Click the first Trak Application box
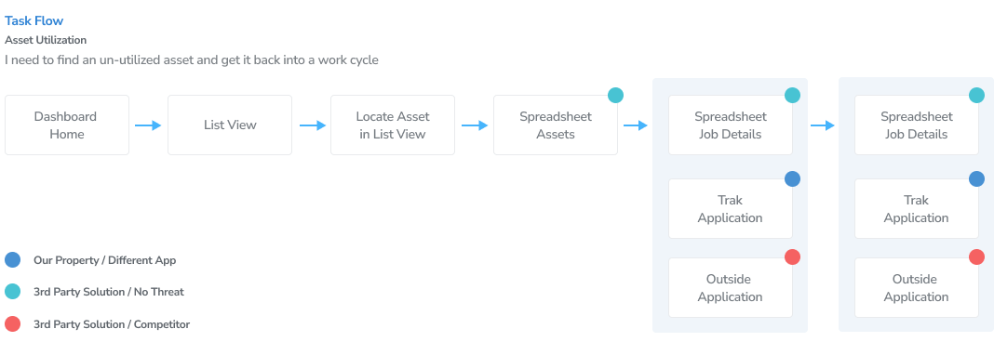 731,208
